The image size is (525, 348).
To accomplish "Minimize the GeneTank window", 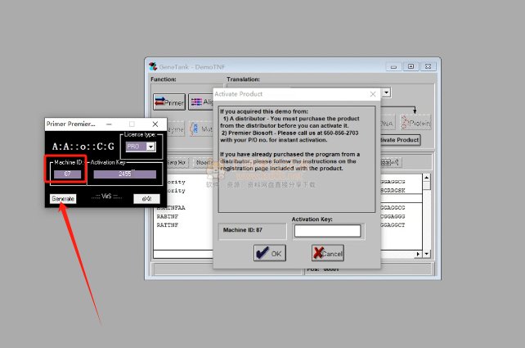I will pos(394,66).
